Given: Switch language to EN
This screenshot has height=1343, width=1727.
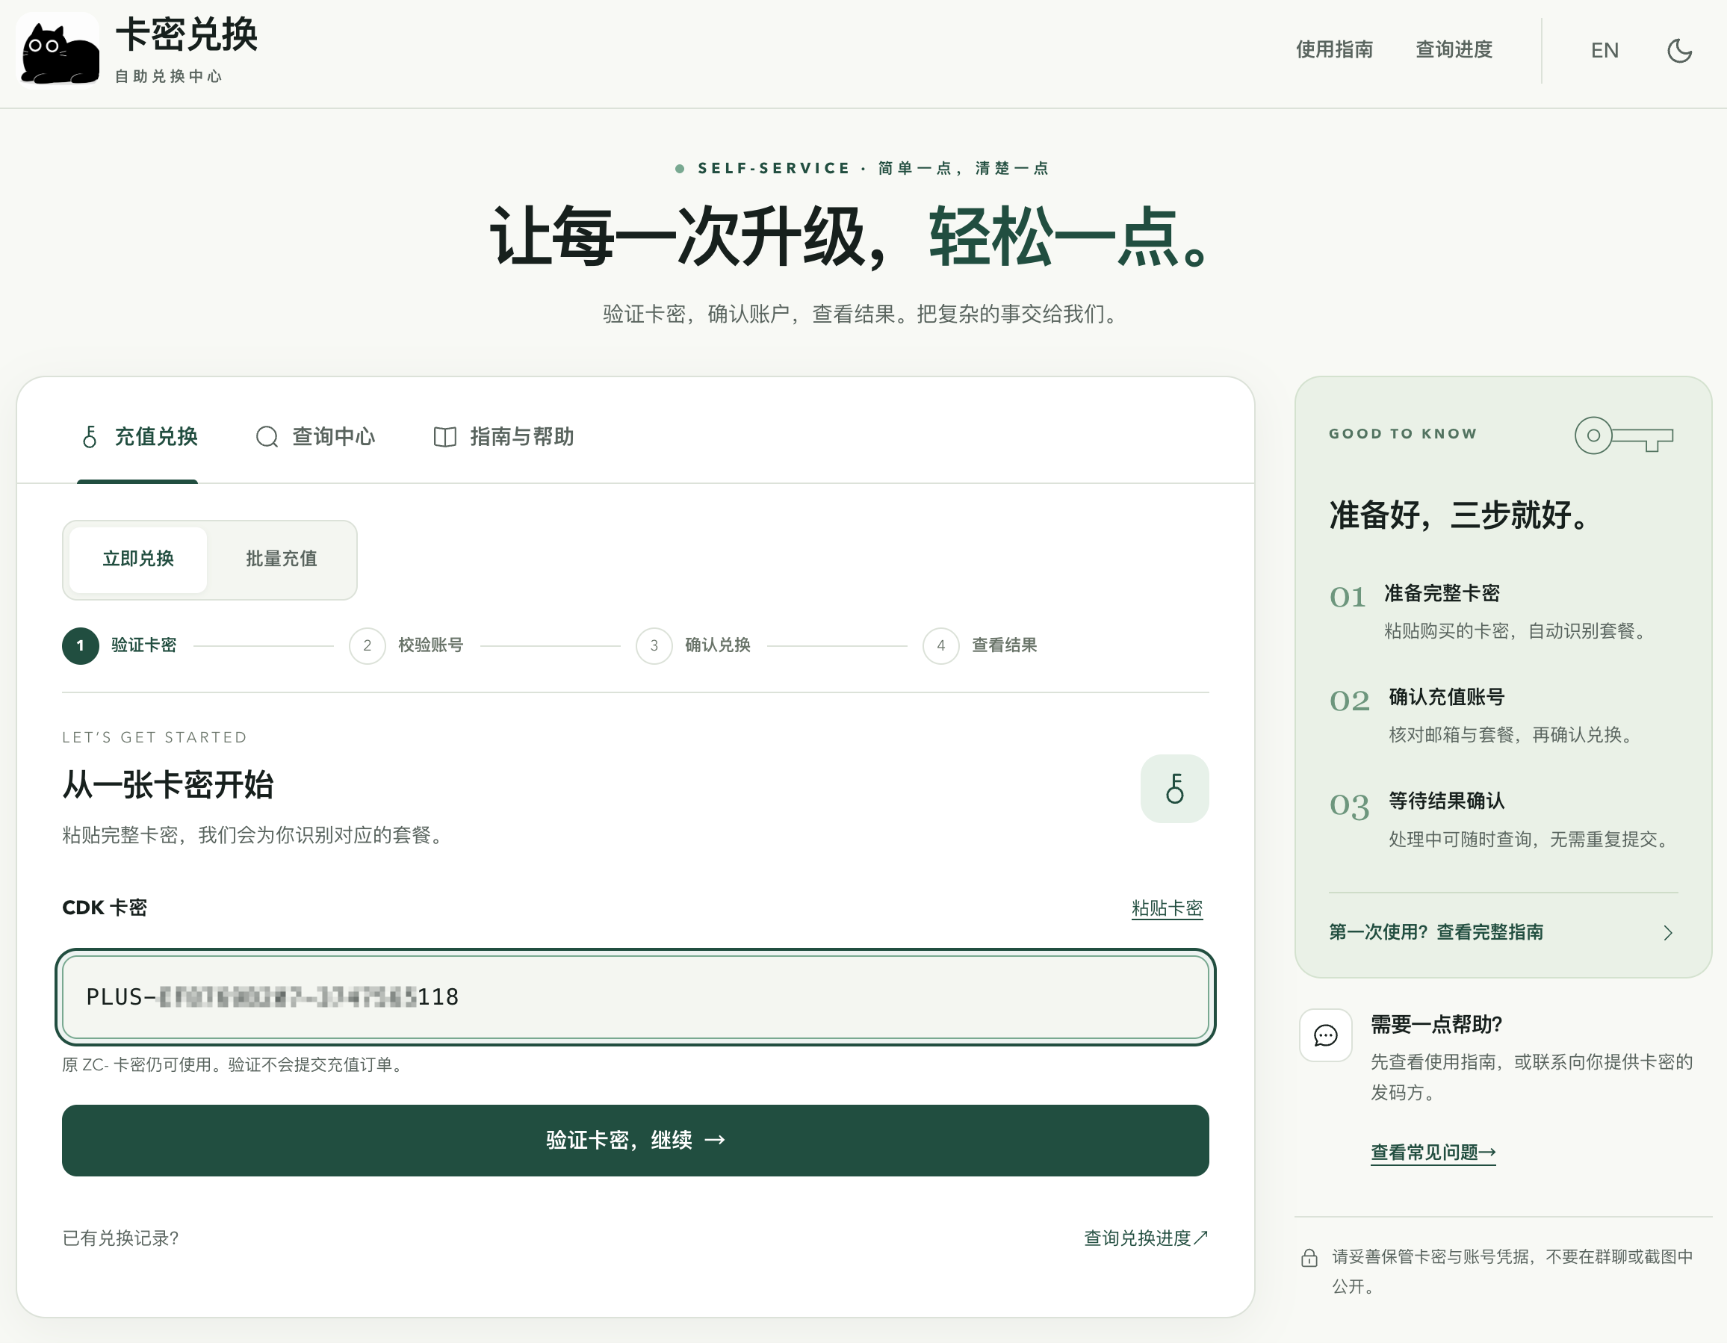Looking at the screenshot, I should [1604, 51].
